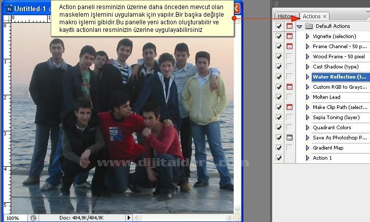Toggle dialog icon for Custom RGB to Grayscale
370x222 pixels.
(289, 87)
